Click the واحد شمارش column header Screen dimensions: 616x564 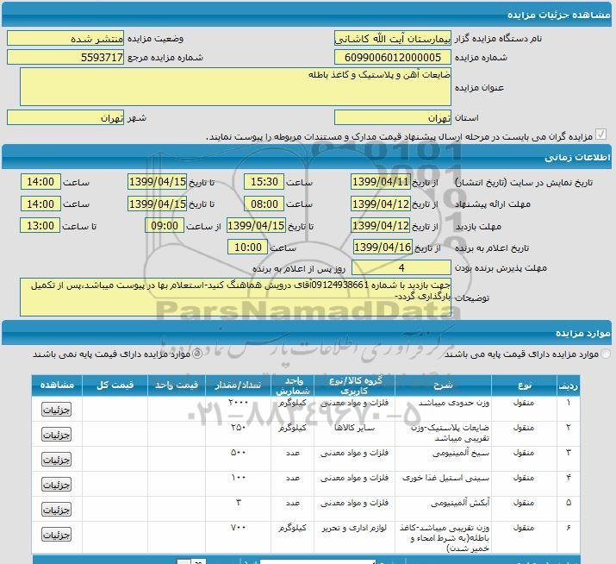tap(293, 385)
